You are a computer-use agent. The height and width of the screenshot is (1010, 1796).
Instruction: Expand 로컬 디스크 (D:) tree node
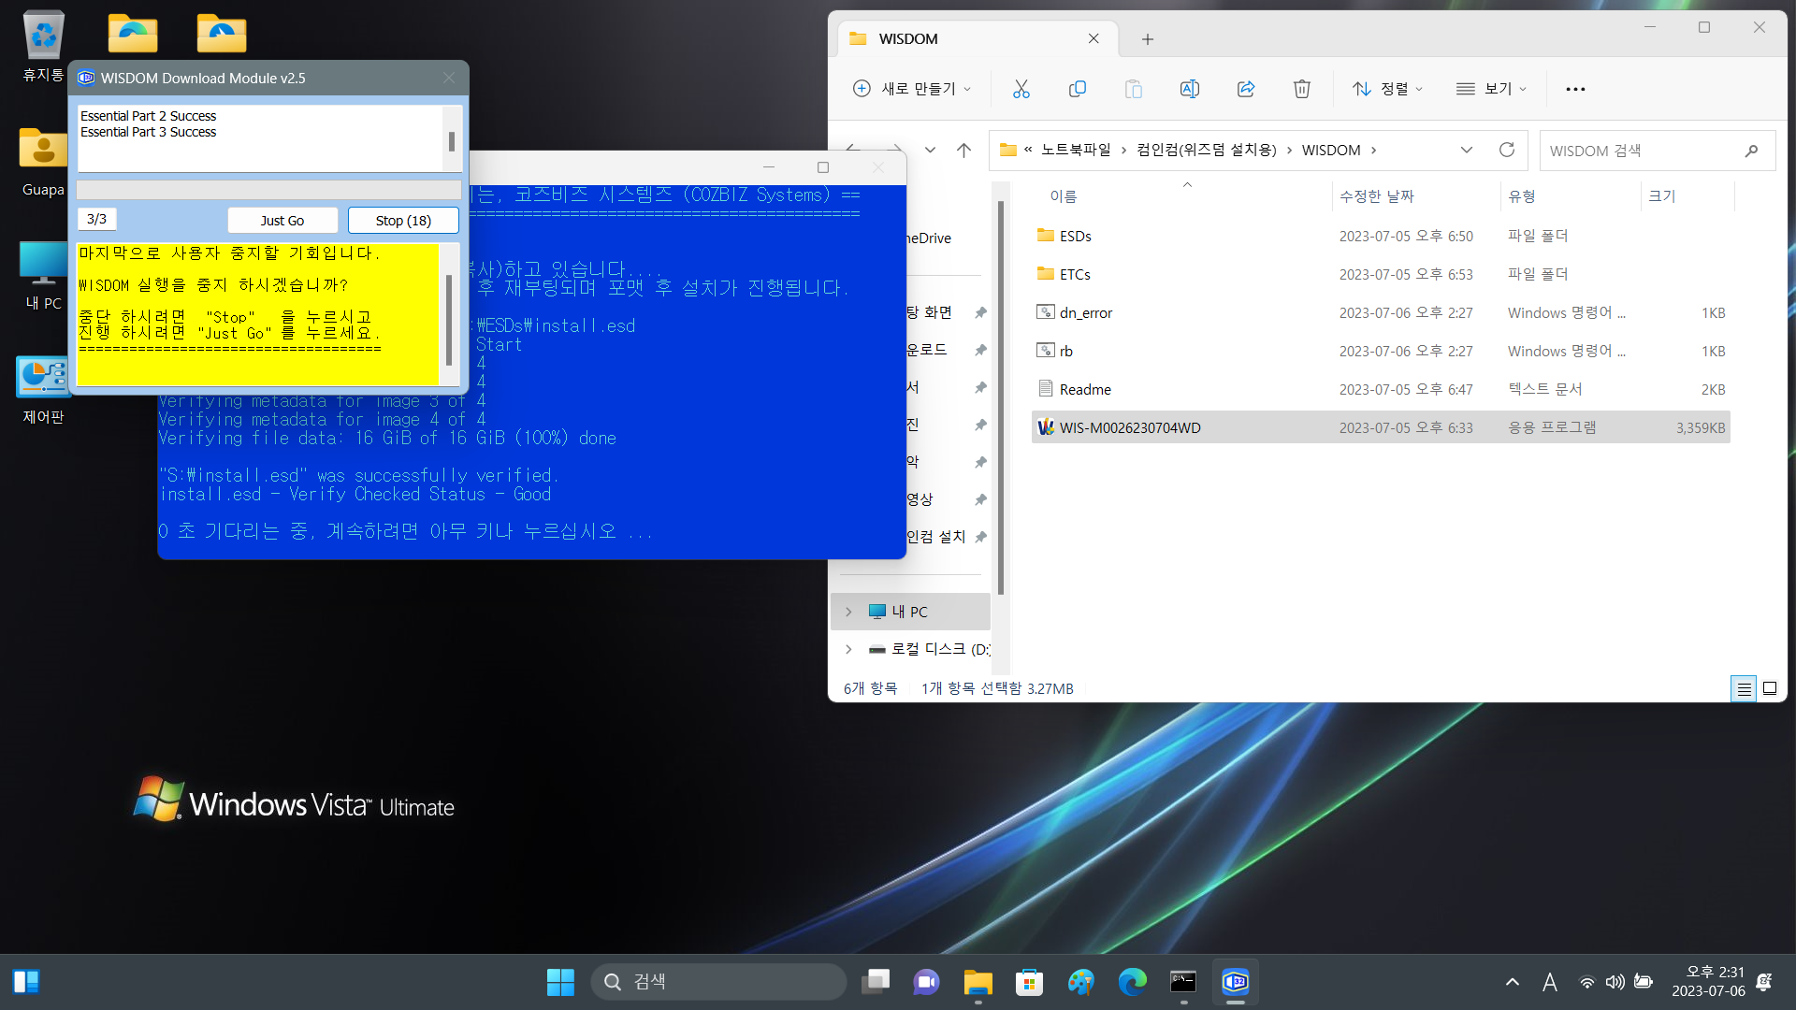[848, 649]
